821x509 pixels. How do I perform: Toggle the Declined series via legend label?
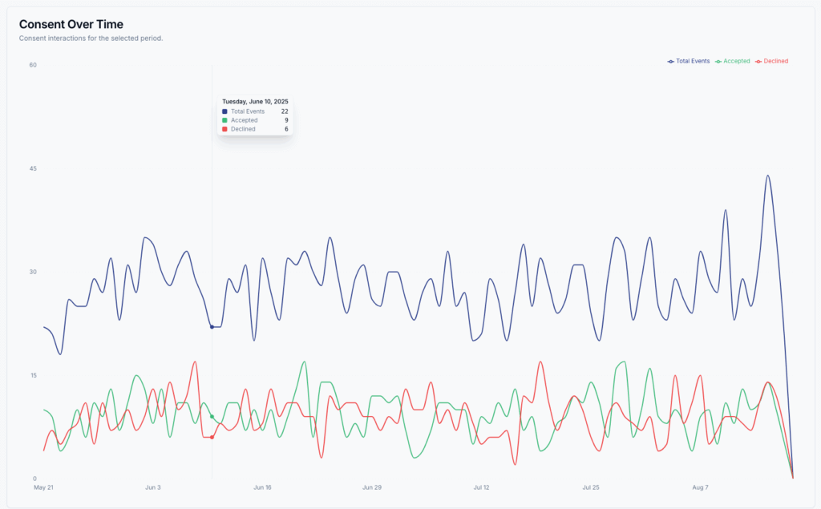[775, 61]
